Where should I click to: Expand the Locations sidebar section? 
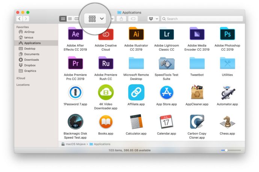[x=23, y=85]
